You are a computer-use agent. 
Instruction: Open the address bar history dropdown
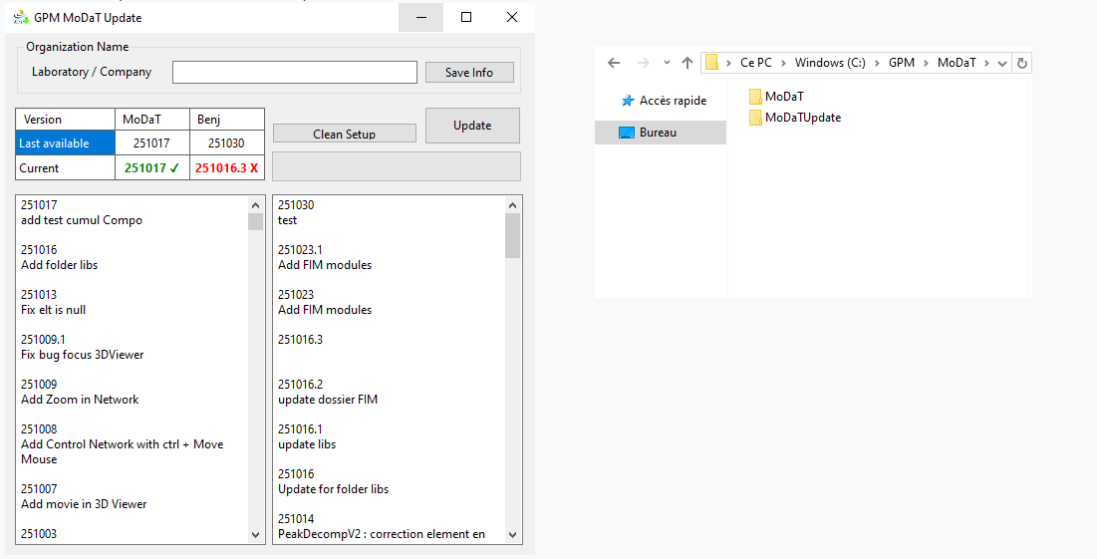point(1002,64)
